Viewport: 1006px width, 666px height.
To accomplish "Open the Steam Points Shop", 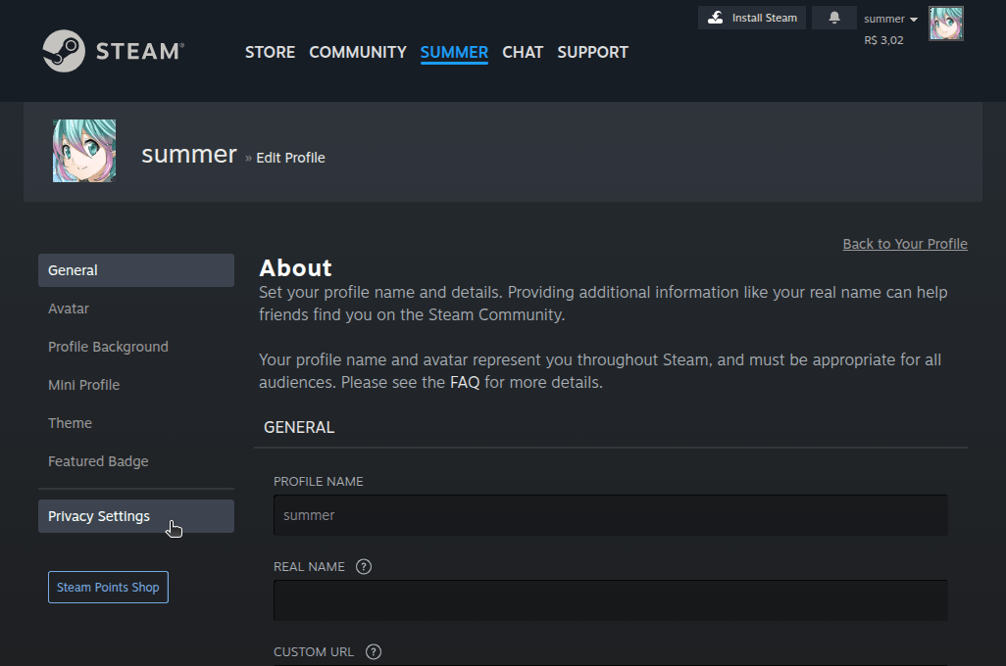I will [x=108, y=587].
